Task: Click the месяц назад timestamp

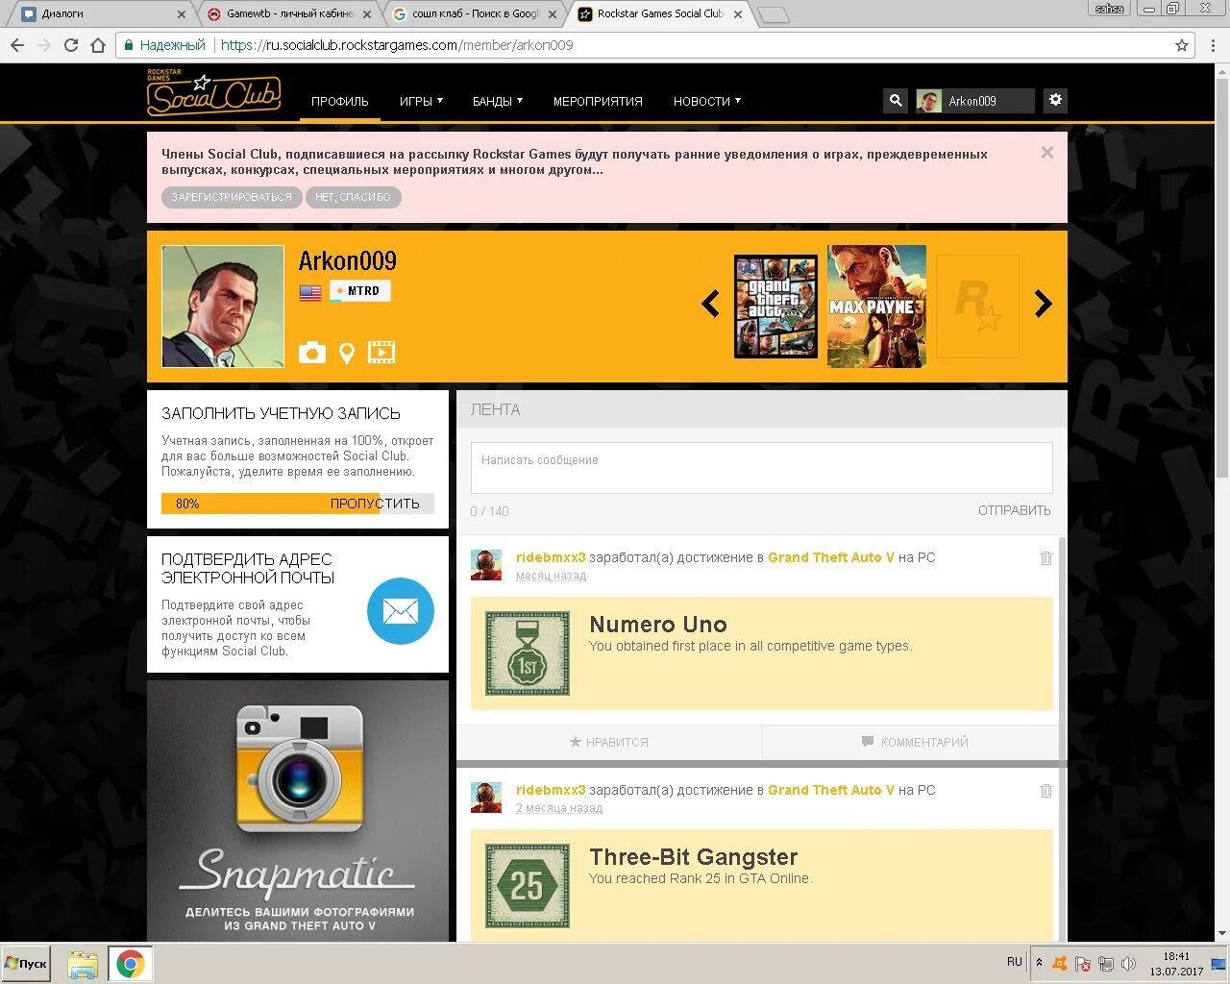Action: point(551,576)
